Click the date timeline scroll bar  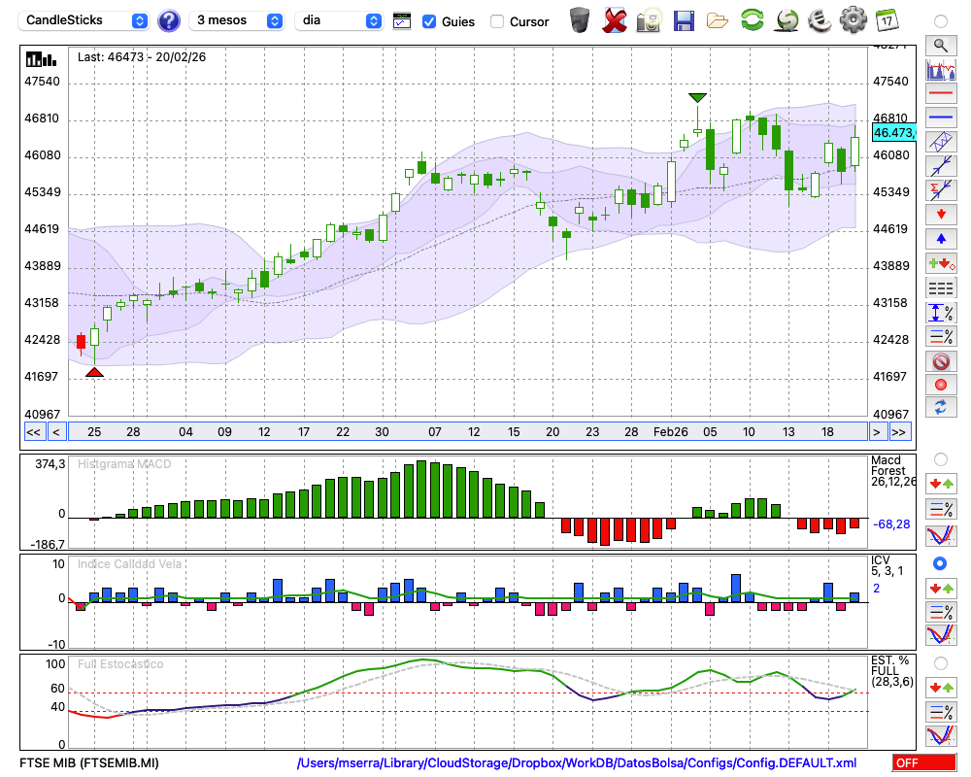coord(466,431)
